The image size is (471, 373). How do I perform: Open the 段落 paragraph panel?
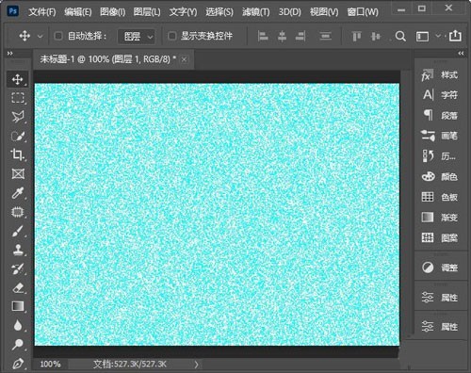pos(440,115)
